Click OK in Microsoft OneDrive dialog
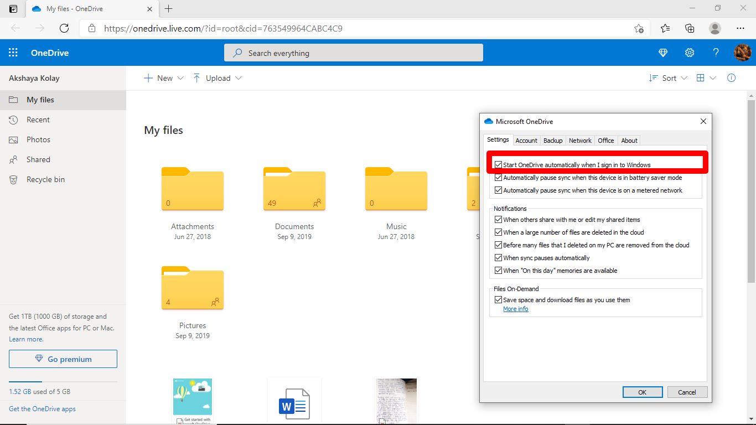 pos(643,392)
